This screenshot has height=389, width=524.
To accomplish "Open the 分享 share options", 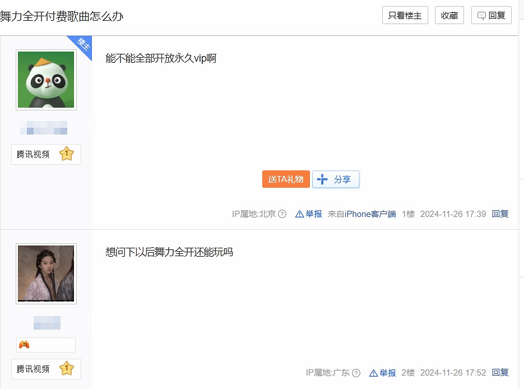I will pos(336,179).
